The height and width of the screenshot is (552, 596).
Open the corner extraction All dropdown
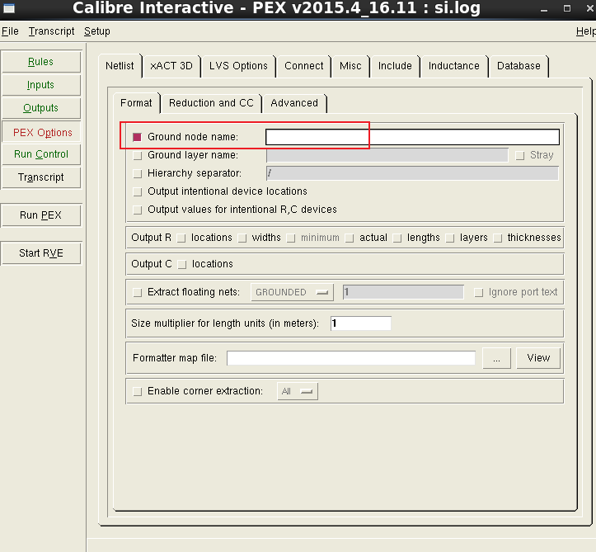tap(298, 391)
